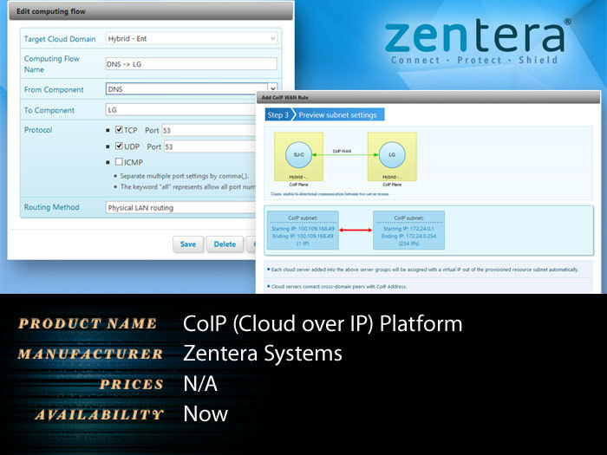Screen dimensions: 607x455
Task: Click the Delete button
Action: click(x=225, y=244)
